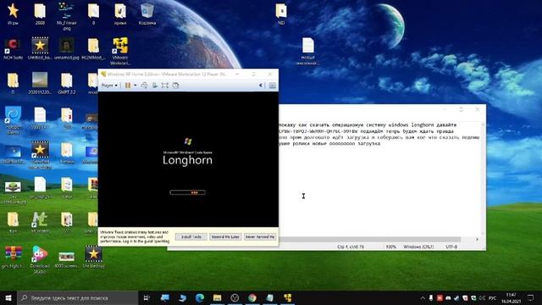
Task: Open the 2000 folder on desktop
Action: (40, 14)
